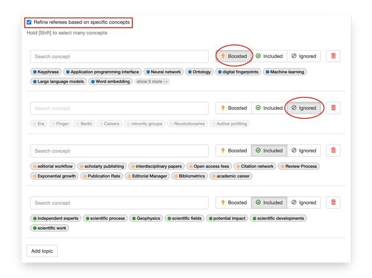
Task: Set independent experts topic row to Boosted
Action: pyautogui.click(x=234, y=203)
